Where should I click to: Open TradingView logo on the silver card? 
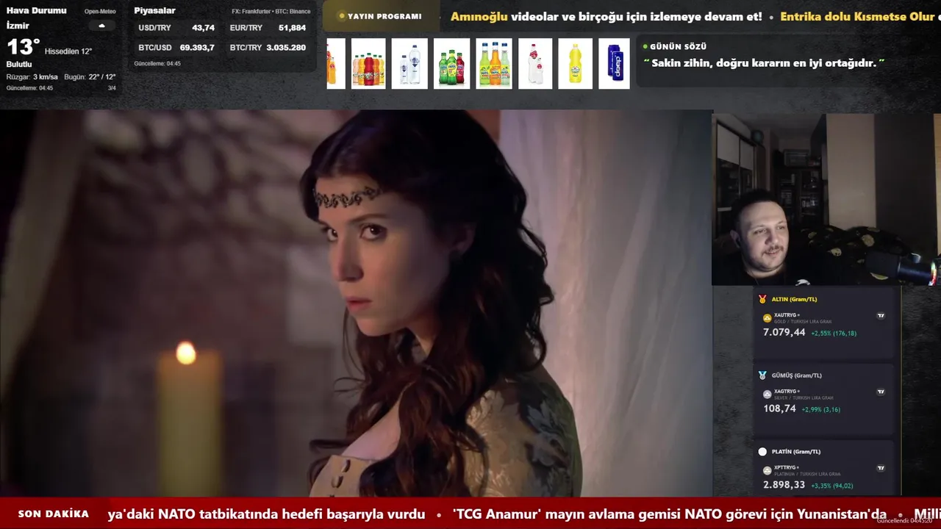tap(881, 392)
